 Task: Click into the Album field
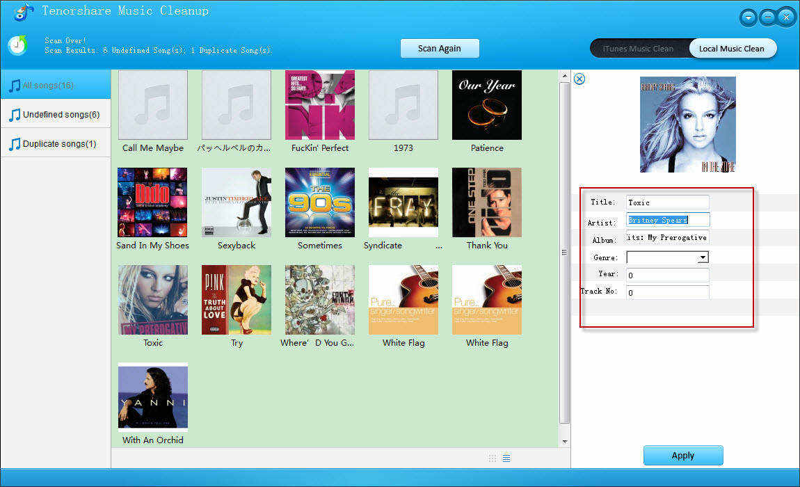pyautogui.click(x=667, y=238)
